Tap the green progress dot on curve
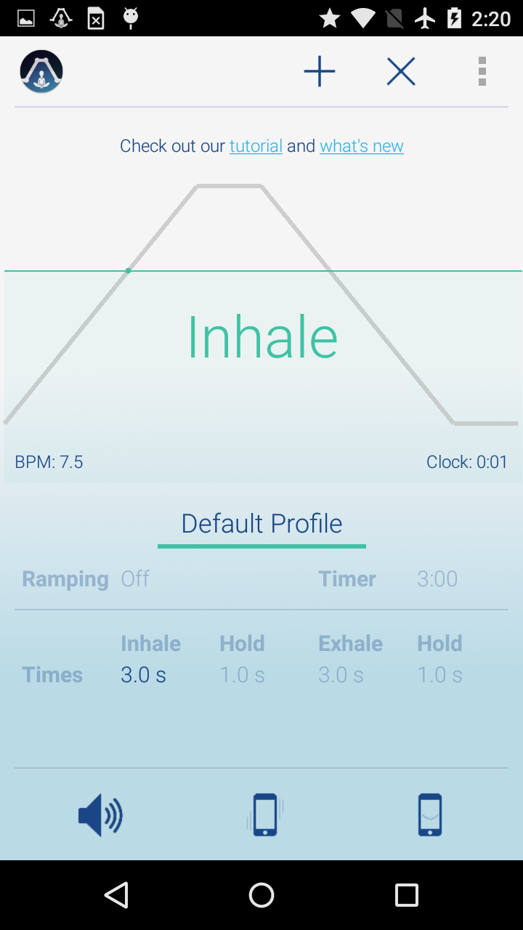The image size is (523, 930). [128, 271]
